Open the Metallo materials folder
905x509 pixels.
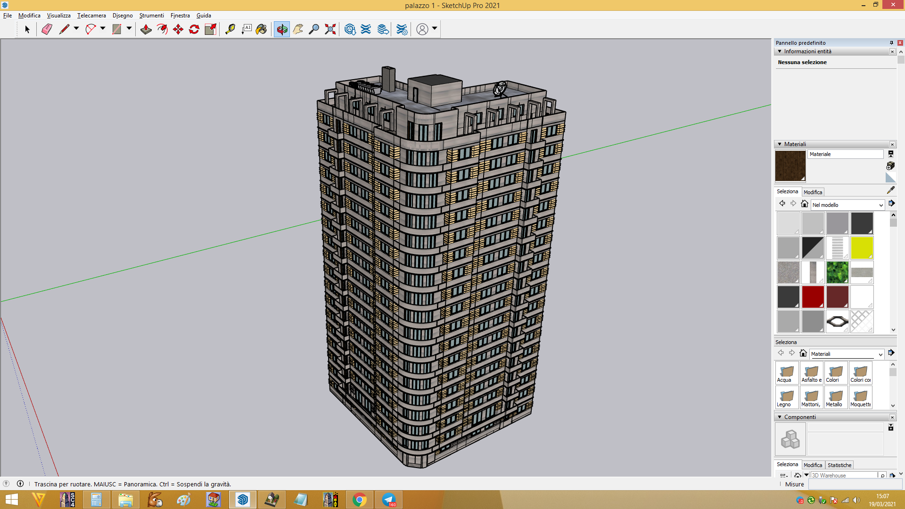836,397
